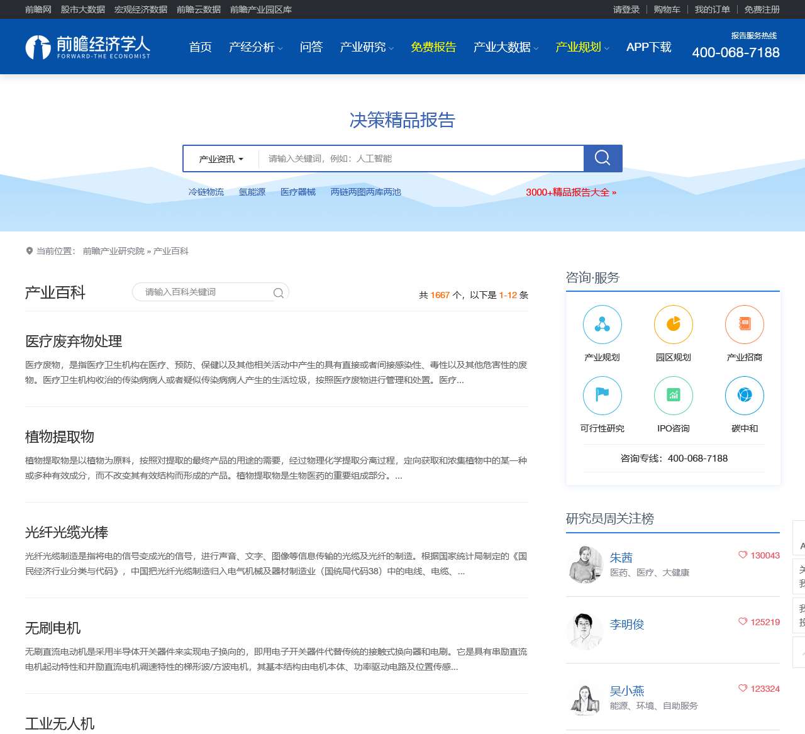Image resolution: width=805 pixels, height=734 pixels.
Task: Select the IPO咨询 chart icon
Action: (673, 396)
